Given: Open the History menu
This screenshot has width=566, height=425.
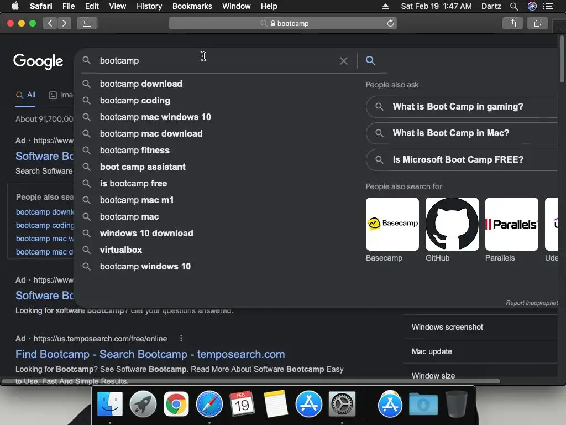Looking at the screenshot, I should [149, 6].
